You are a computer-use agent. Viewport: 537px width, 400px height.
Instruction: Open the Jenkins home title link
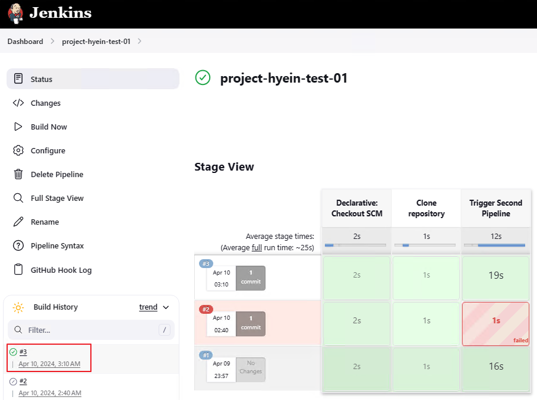point(60,13)
